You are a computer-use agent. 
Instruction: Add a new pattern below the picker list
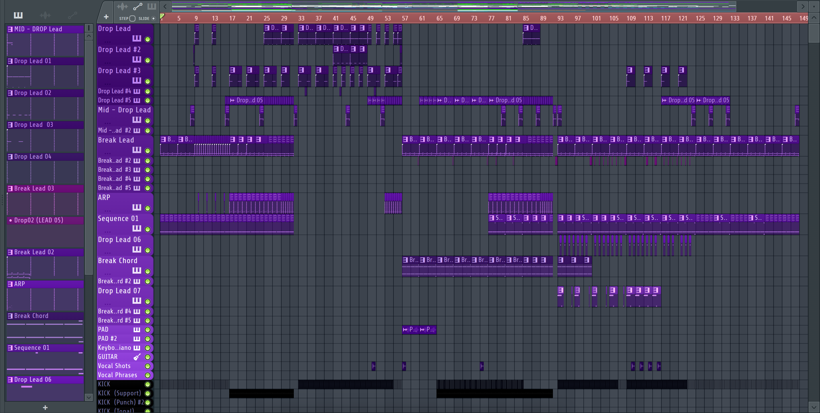45,407
